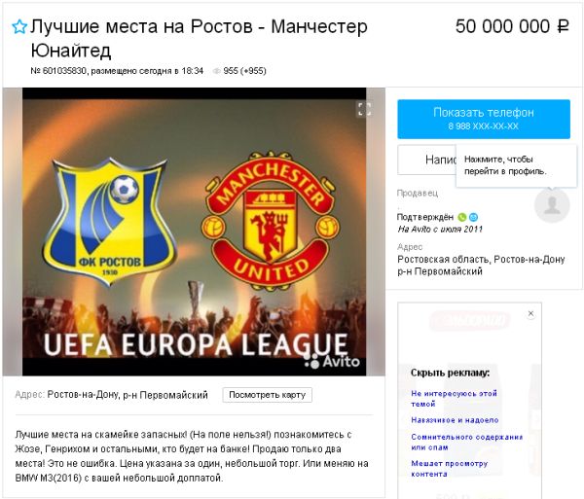Add listing to favorites with star icon

click(x=19, y=27)
